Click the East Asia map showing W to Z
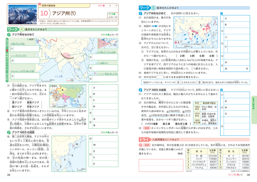The height and width of the screenshot is (182, 257). point(69,154)
